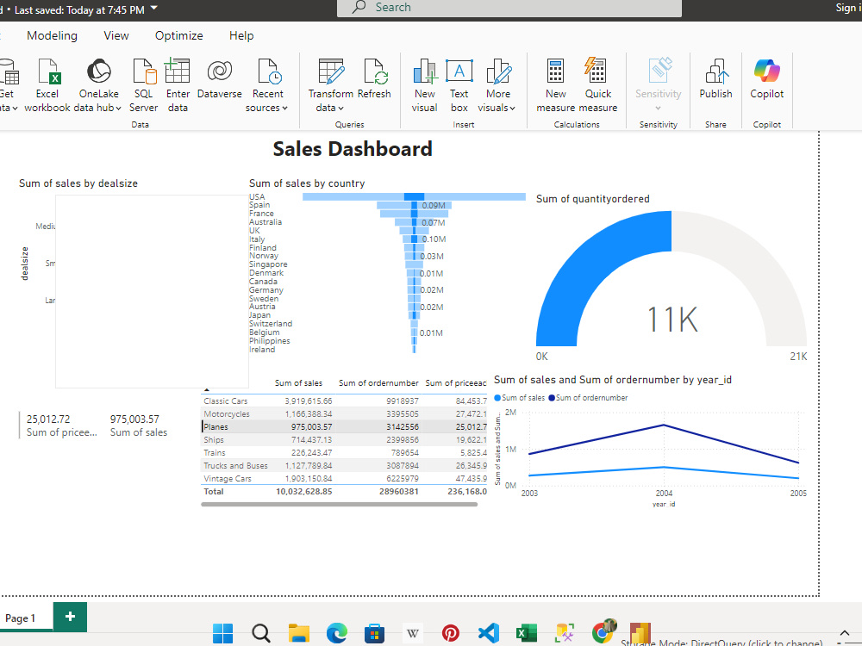Select the Classic Cars table row
862x646 pixels.
344,401
